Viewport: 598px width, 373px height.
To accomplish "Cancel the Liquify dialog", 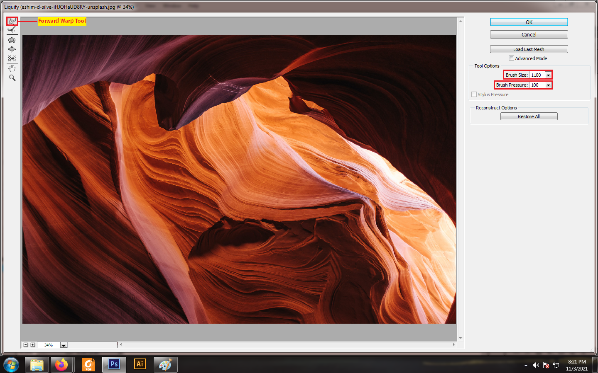I will [529, 35].
